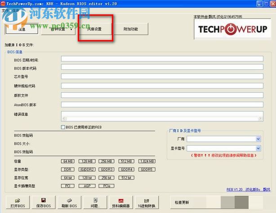Open the 文件 menu
The image size is (276, 213).
tap(5, 10)
